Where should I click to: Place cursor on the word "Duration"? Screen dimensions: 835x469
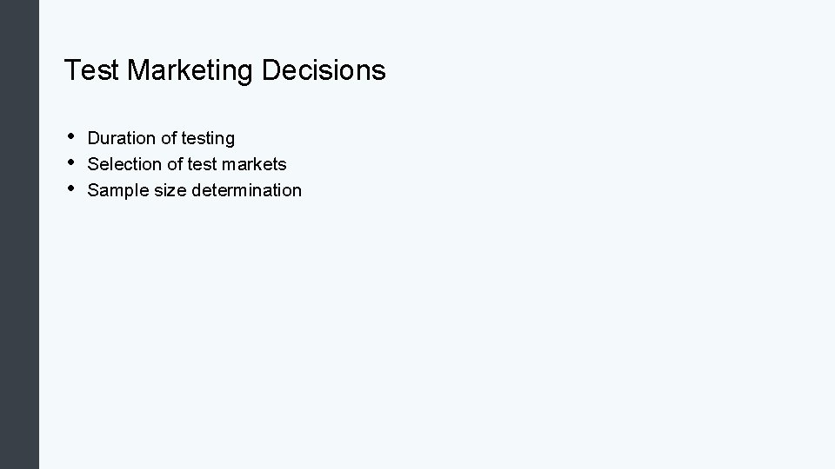coord(122,138)
